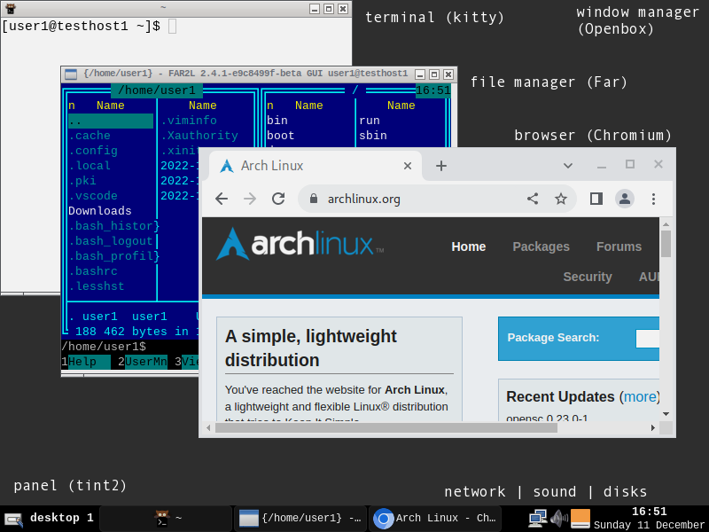Bookmark this page with the star icon
Viewport: 709px width, 532px height.
coord(561,199)
